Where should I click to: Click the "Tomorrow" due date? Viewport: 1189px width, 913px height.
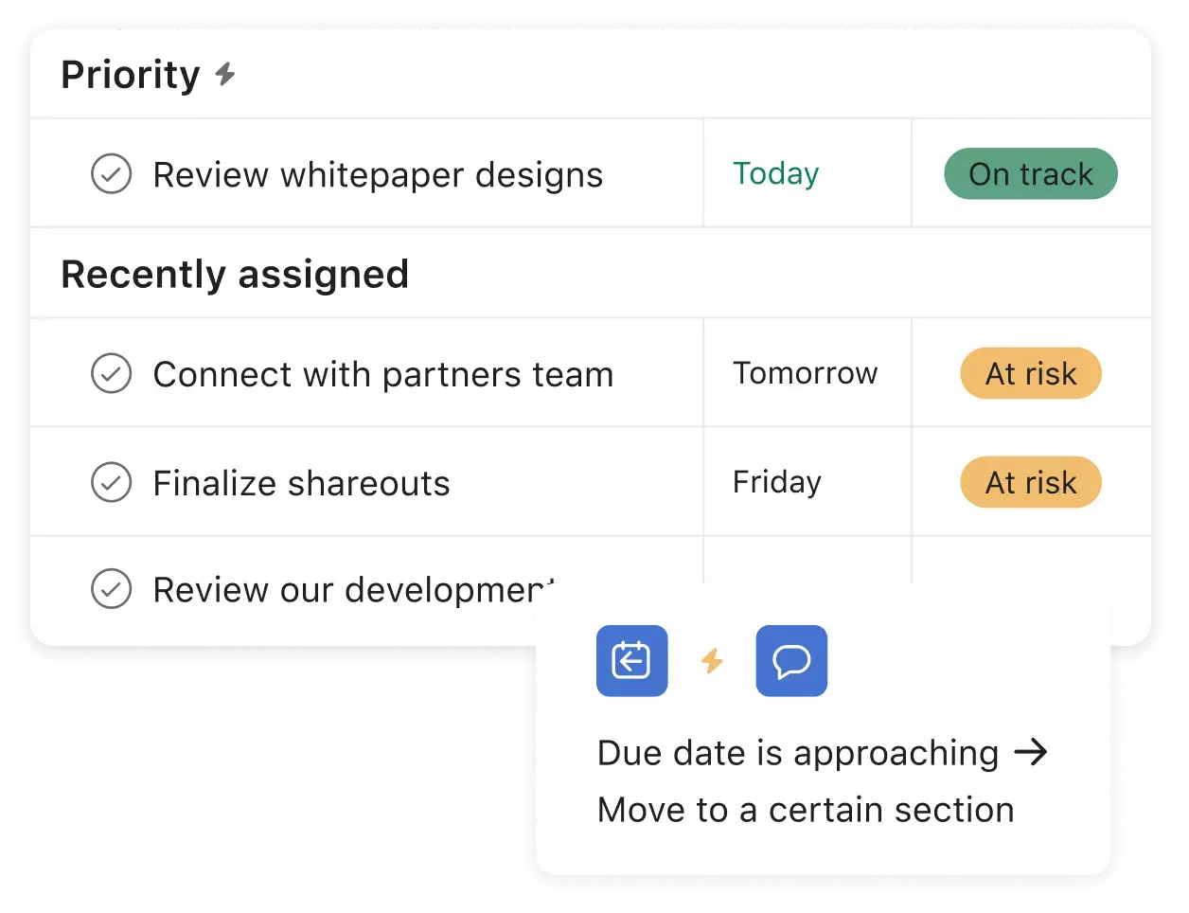805,373
